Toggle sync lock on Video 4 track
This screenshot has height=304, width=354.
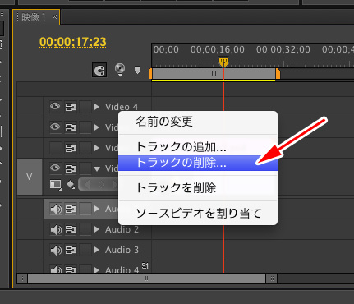tap(71, 107)
